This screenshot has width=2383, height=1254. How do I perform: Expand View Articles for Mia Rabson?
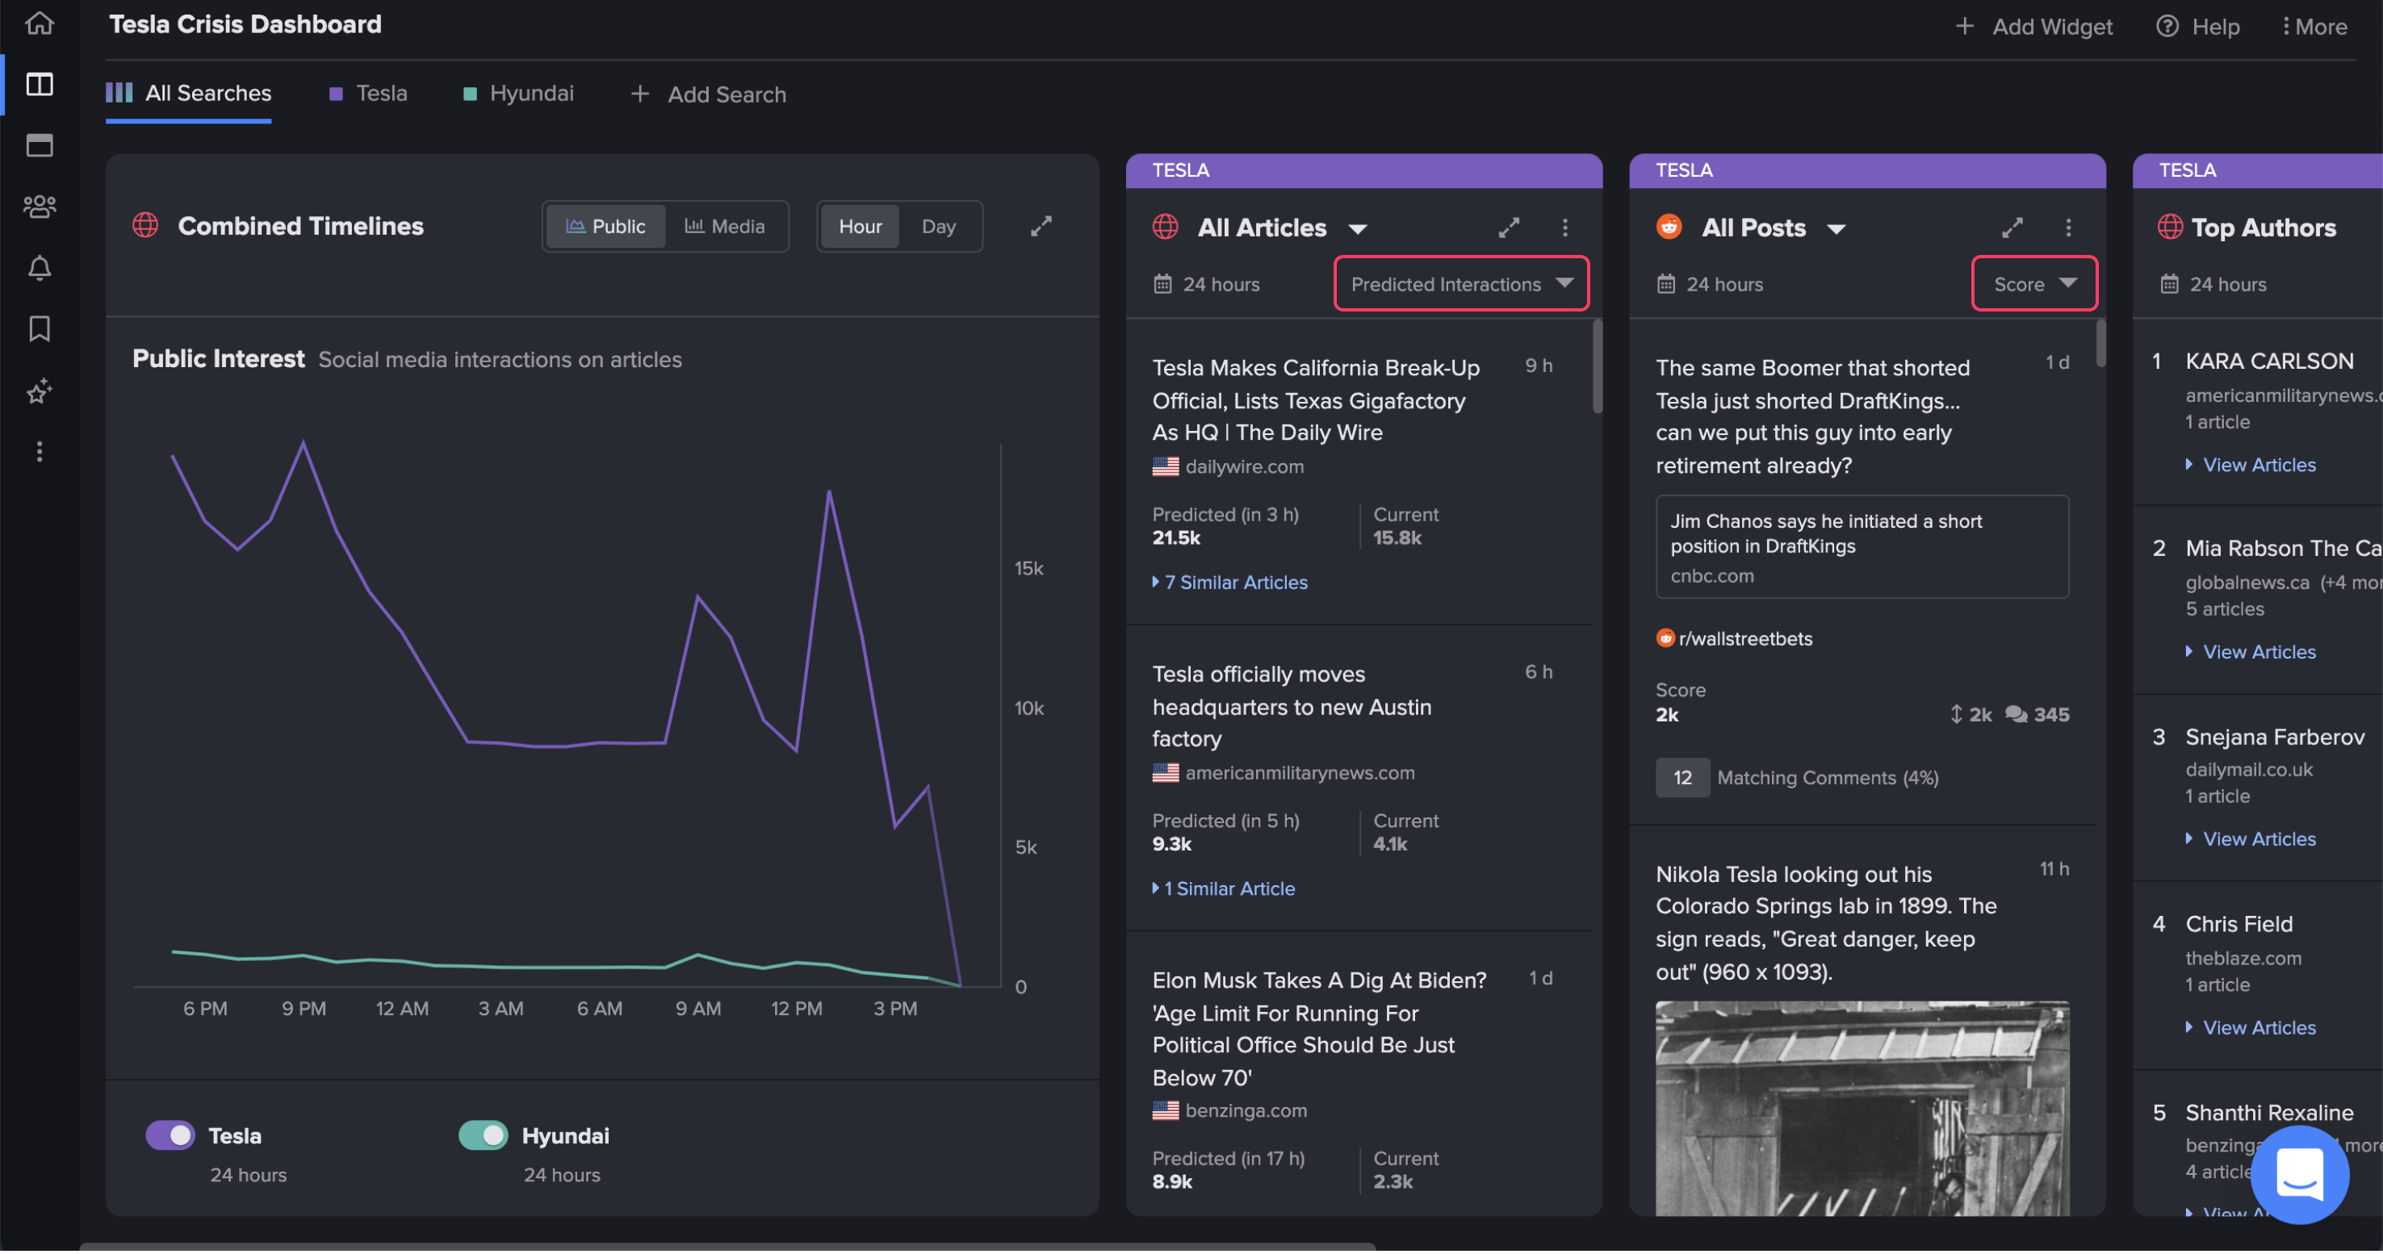pyautogui.click(x=2251, y=652)
